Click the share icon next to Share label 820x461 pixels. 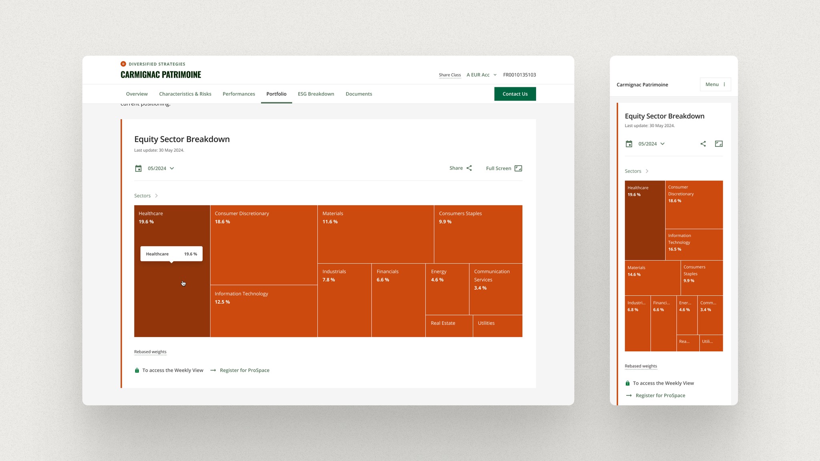[x=469, y=168]
